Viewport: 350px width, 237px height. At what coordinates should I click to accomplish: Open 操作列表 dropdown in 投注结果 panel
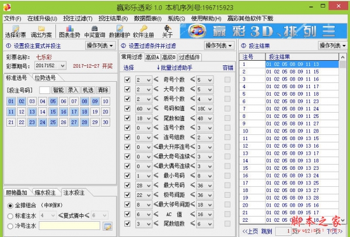pyautogui.click(x=332, y=46)
